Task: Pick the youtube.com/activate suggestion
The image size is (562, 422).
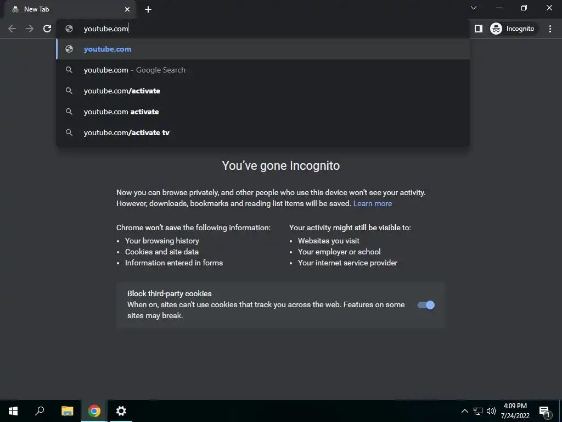Action: pyautogui.click(x=263, y=91)
